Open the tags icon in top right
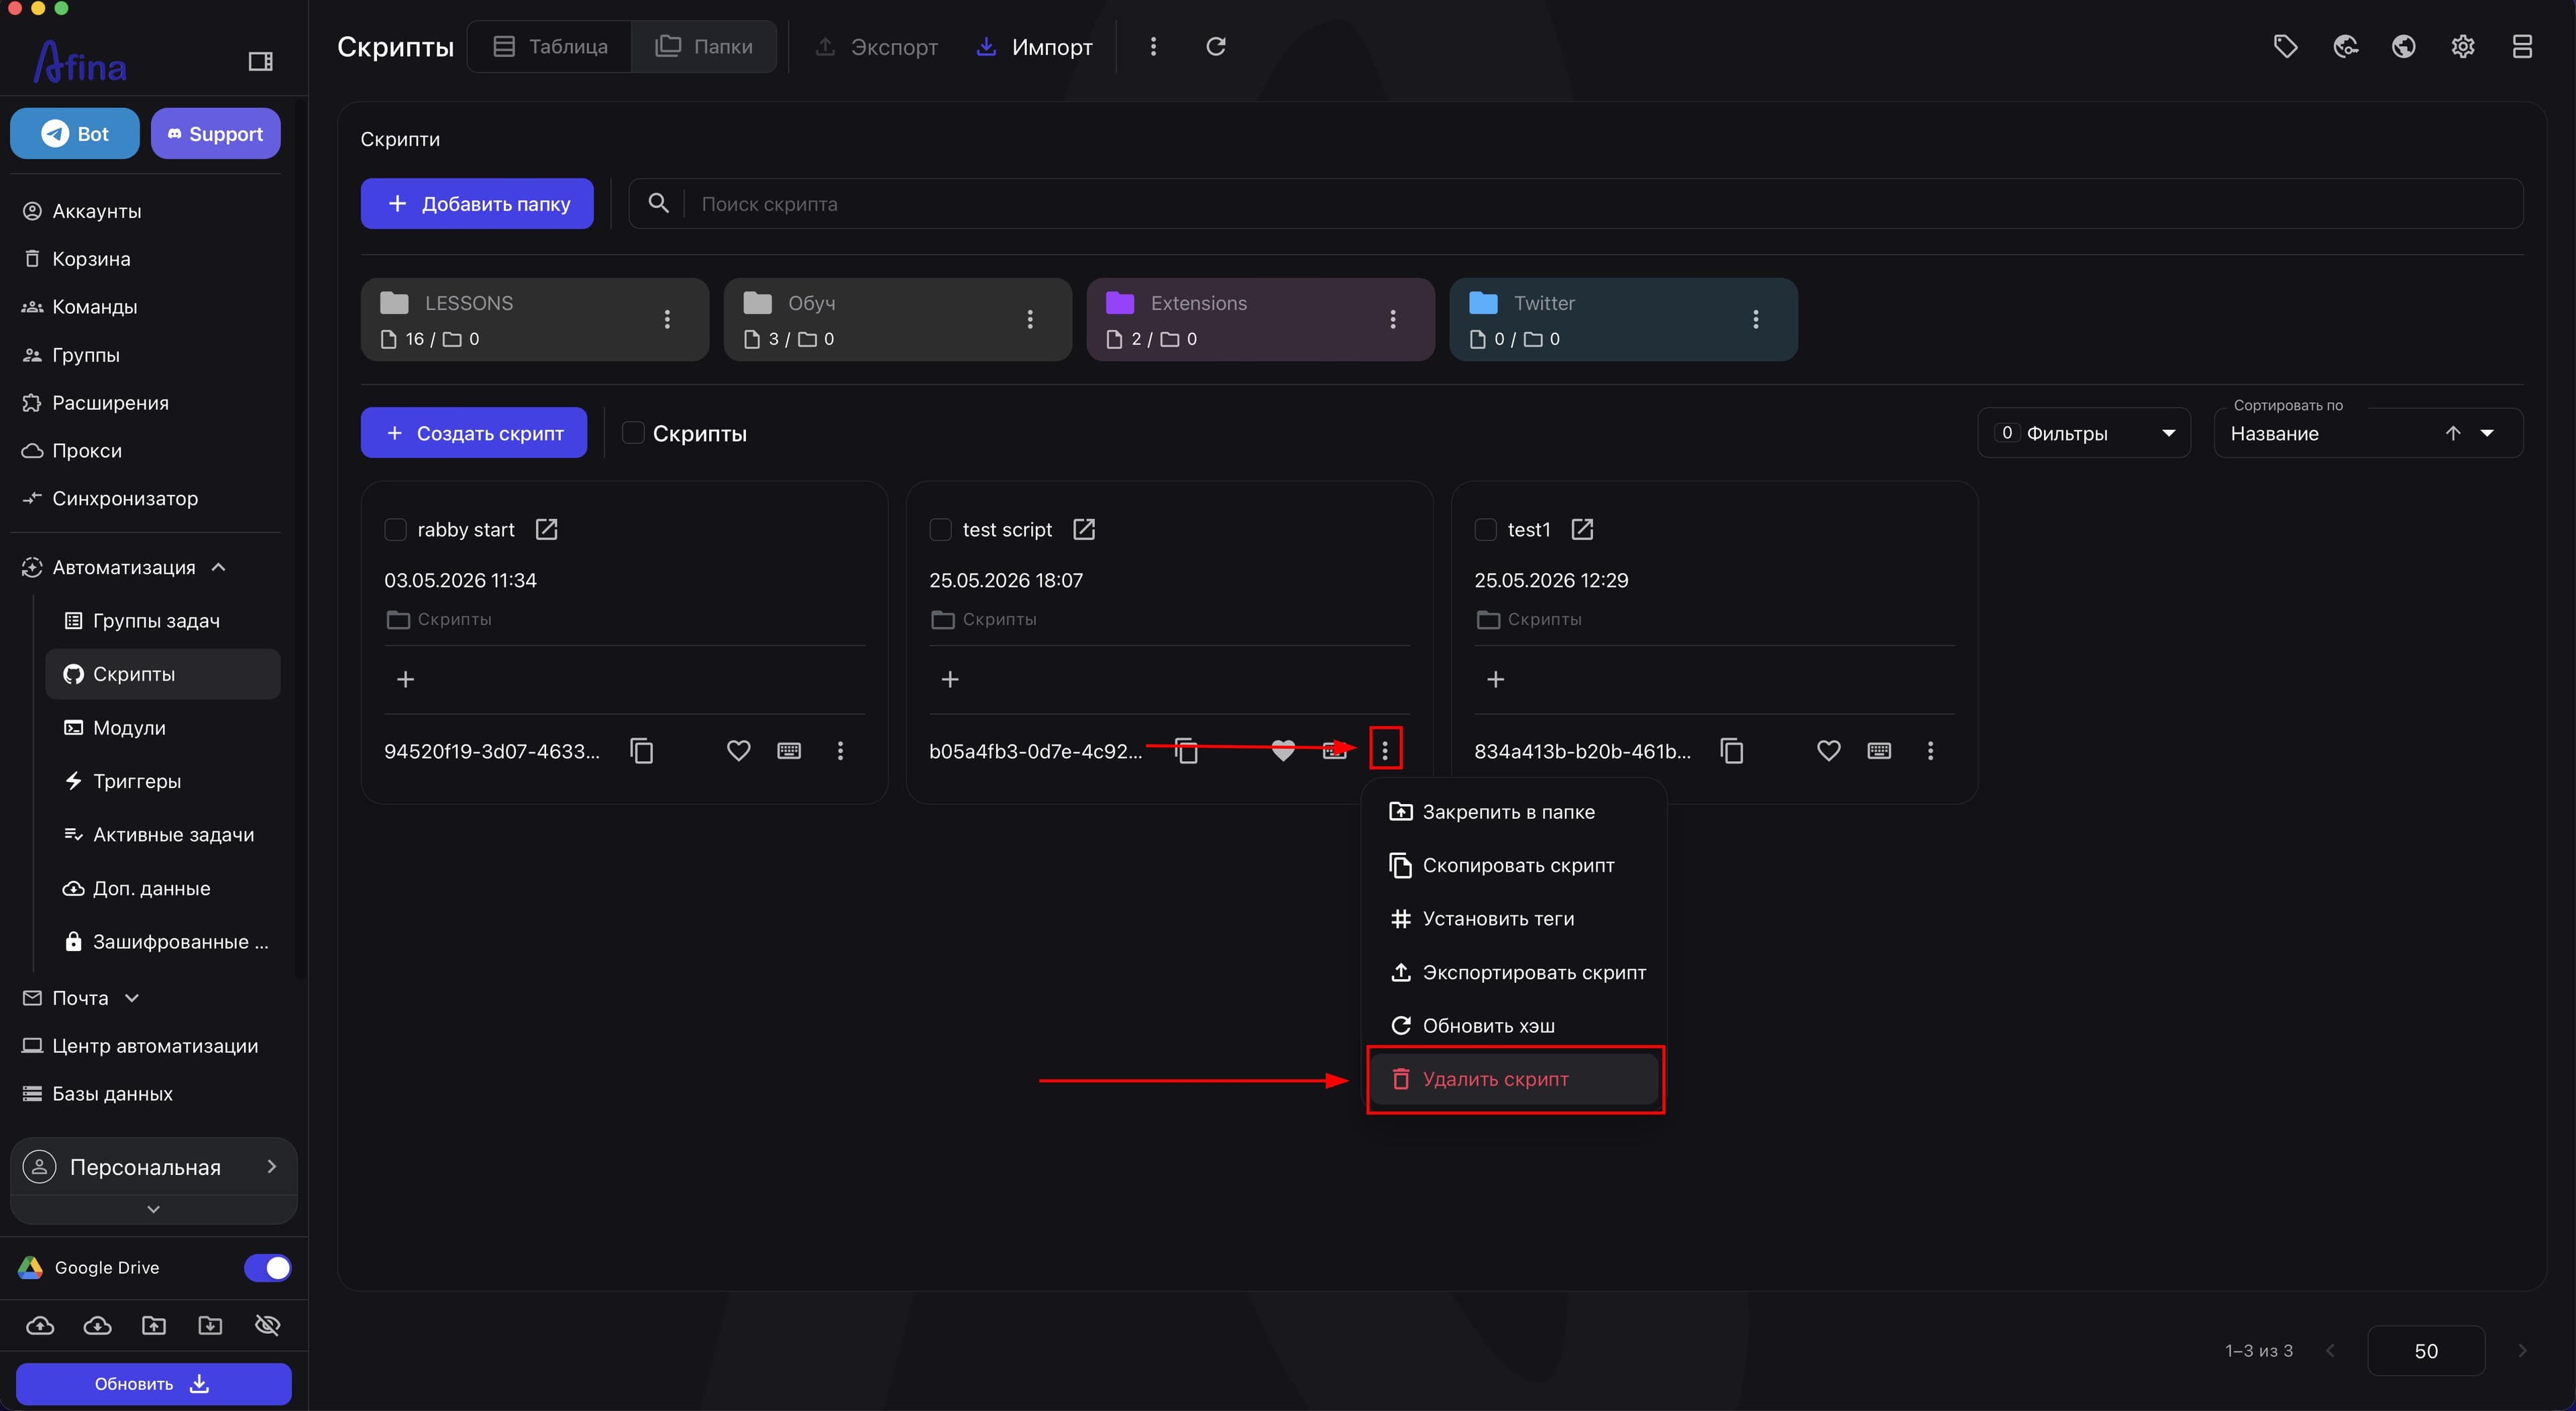The height and width of the screenshot is (1411, 2576). coord(2285,46)
